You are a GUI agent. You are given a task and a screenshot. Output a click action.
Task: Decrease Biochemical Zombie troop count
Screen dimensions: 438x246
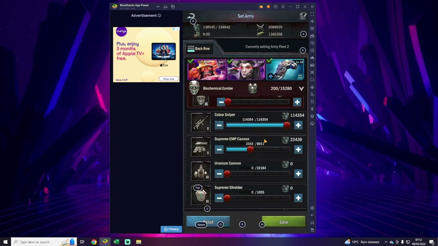pos(221,102)
